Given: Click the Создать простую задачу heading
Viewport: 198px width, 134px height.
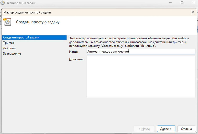Looking at the screenshot, I should tap(38, 22).
